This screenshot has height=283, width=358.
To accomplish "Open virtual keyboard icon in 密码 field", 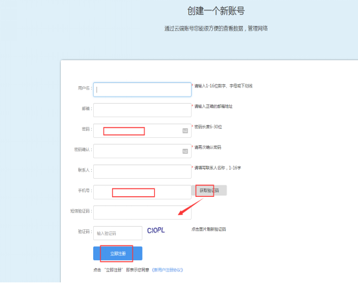I will point(185,131).
